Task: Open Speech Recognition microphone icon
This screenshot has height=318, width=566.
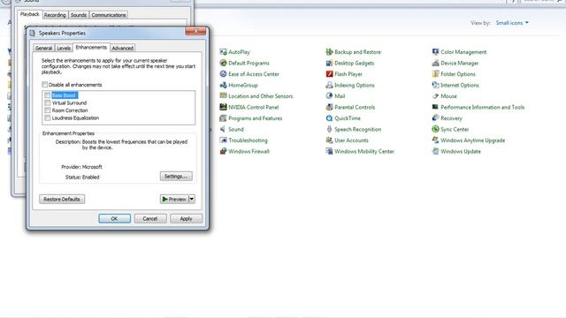Action: click(x=329, y=129)
